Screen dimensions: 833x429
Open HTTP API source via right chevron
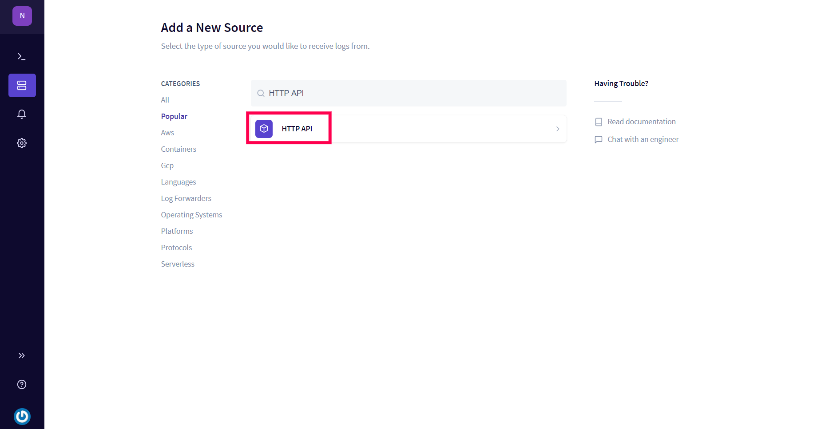[x=558, y=129]
